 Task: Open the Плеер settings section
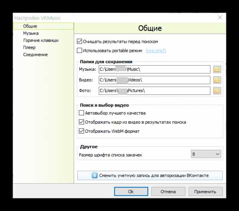[x=29, y=47]
